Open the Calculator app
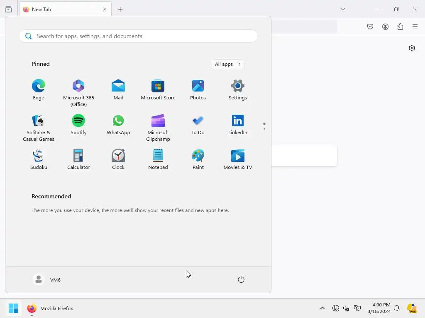This screenshot has width=425, height=318. (x=78, y=159)
